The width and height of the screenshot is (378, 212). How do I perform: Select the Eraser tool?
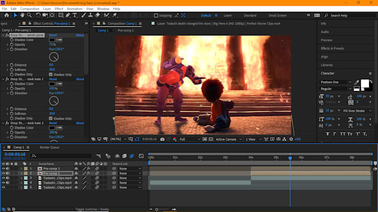coord(97,16)
